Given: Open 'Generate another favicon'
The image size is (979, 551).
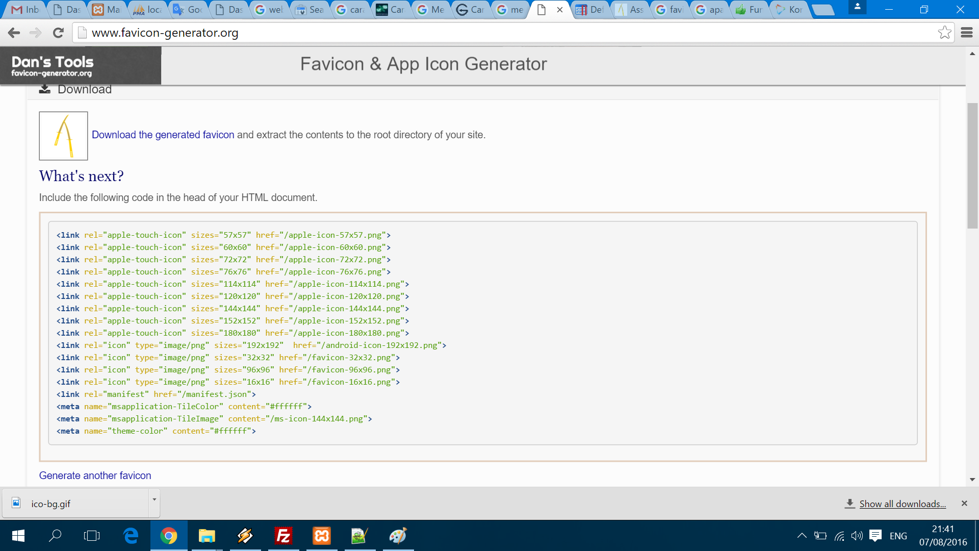Looking at the screenshot, I should 95,475.
